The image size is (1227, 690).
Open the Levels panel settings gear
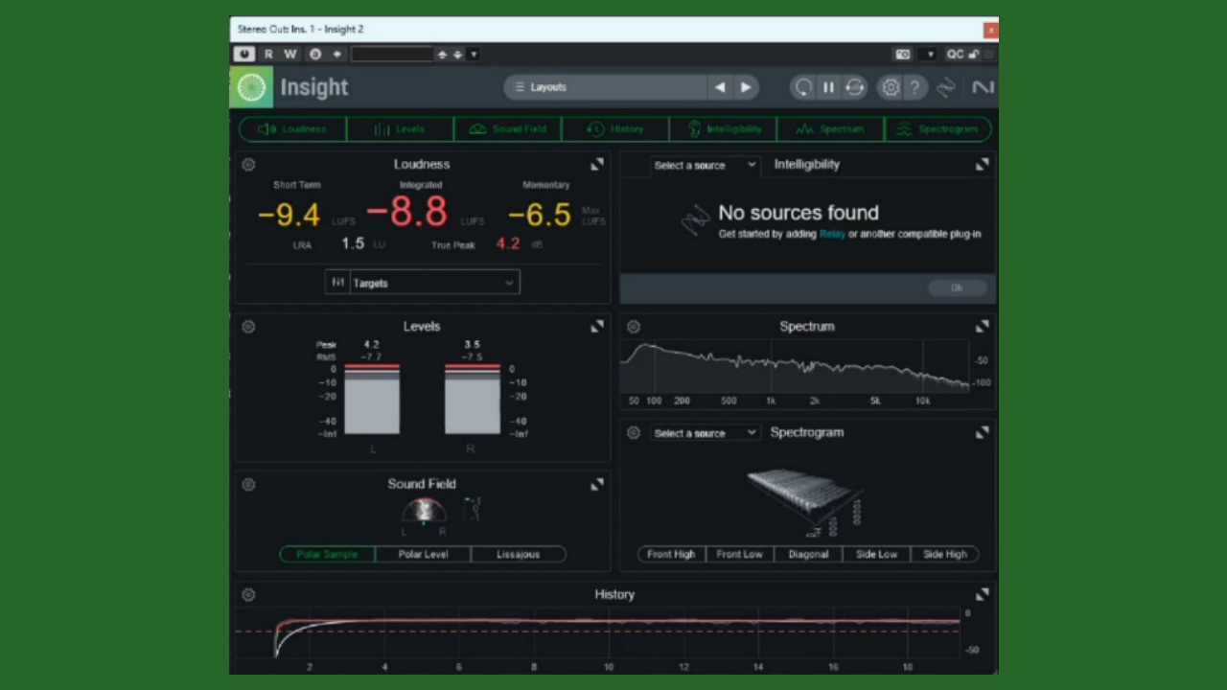point(248,327)
